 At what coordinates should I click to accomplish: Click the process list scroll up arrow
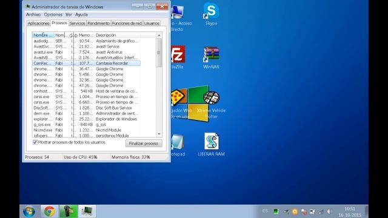[x=159, y=35]
